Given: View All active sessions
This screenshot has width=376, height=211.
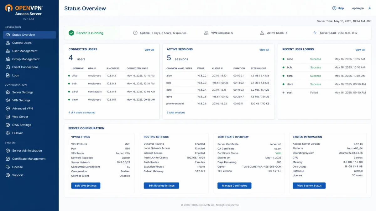Looking at the screenshot, I should pyautogui.click(x=264, y=50).
